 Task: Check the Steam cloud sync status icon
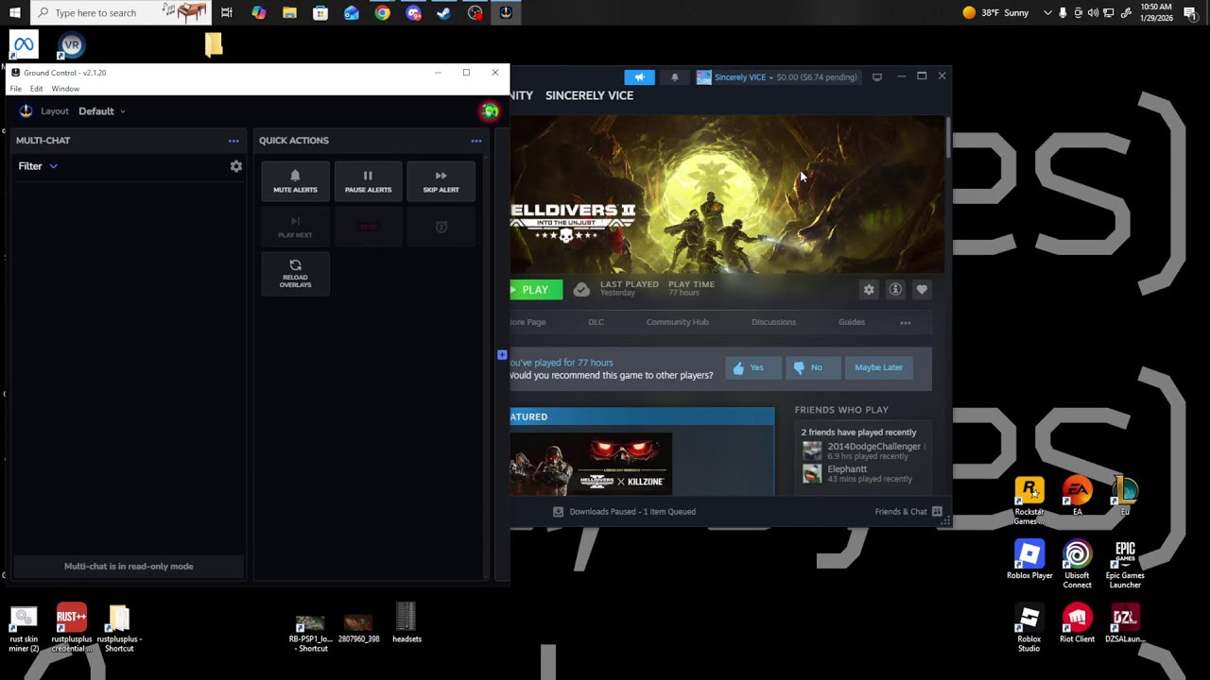(581, 290)
